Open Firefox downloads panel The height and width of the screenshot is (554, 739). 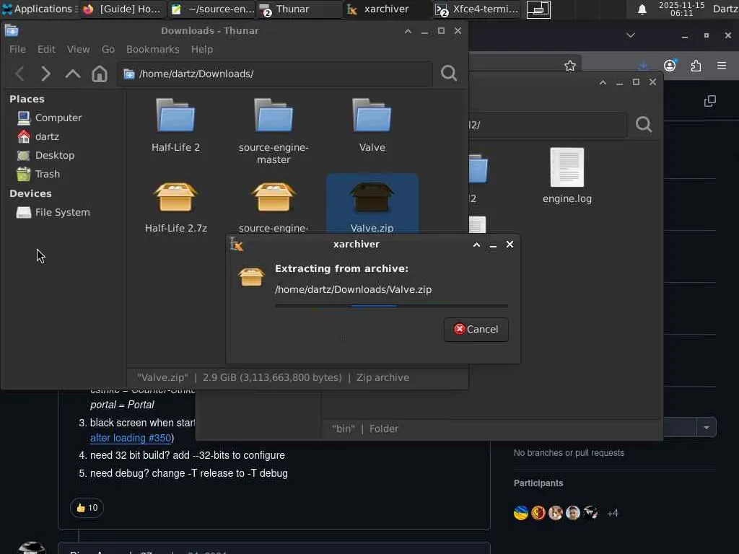[x=643, y=66]
